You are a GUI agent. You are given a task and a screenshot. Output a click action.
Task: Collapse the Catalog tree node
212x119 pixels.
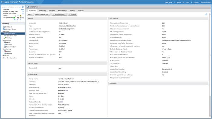click(x=2, y=31)
